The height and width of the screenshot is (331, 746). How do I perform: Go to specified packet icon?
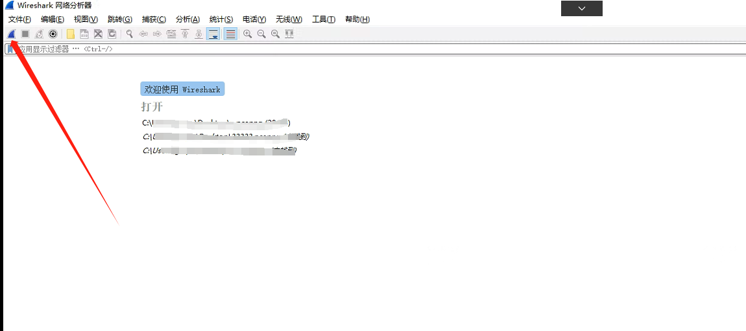click(171, 34)
